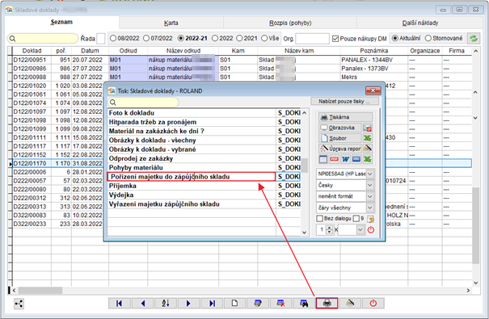This screenshot has height=319, width=489.
Task: Click the red power icon in bottom toolbar
Action: coord(373,303)
